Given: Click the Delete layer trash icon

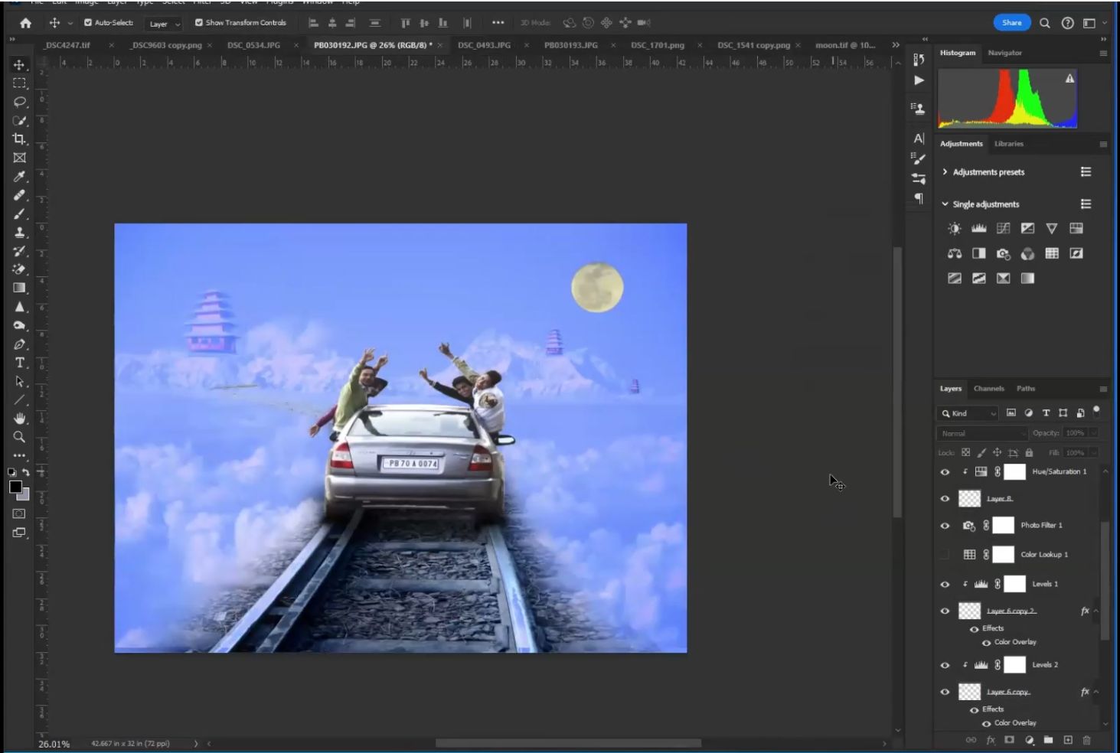Looking at the screenshot, I should coord(1086,740).
